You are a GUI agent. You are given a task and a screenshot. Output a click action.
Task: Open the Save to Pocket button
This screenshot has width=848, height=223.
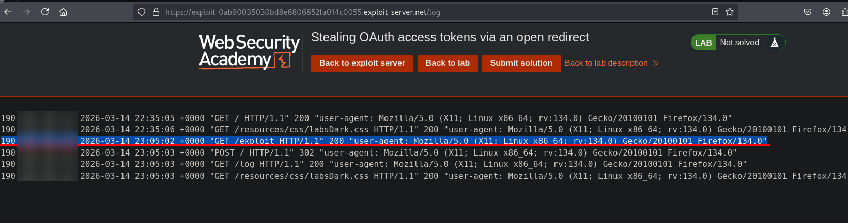coord(808,12)
